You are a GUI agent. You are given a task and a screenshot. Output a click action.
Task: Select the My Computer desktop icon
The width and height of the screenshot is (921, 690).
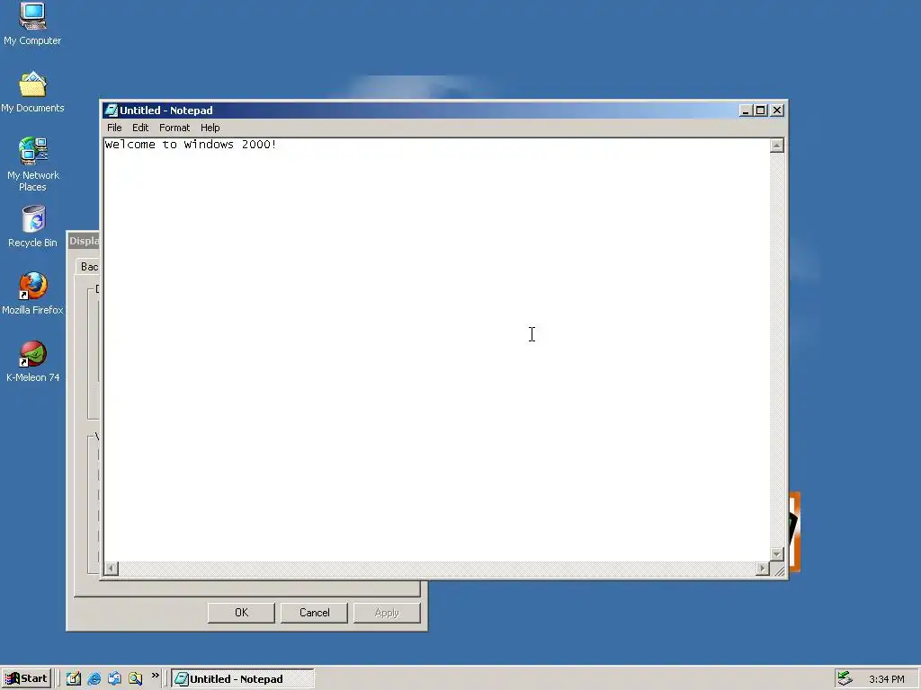pos(32,23)
